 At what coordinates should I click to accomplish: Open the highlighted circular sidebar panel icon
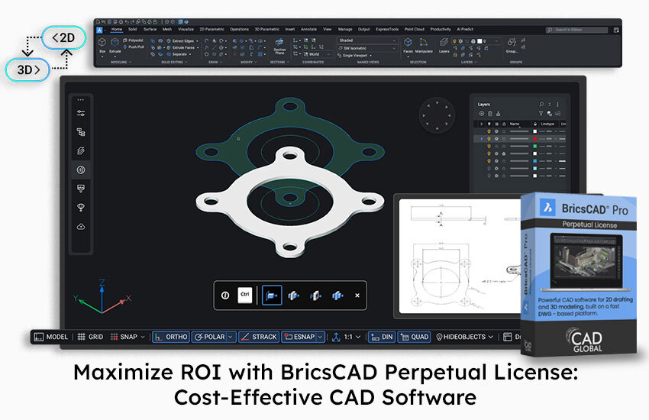coord(81,170)
